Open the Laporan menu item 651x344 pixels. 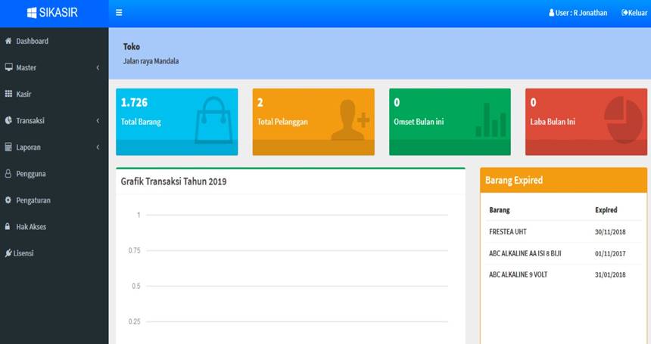(29, 147)
